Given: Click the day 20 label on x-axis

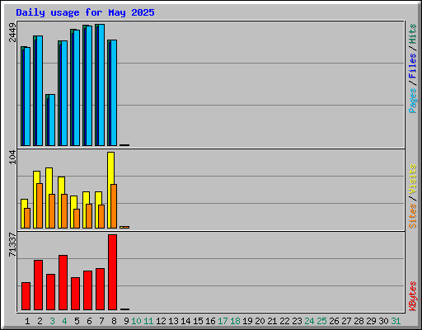Looking at the screenshot, I should 260,321.
